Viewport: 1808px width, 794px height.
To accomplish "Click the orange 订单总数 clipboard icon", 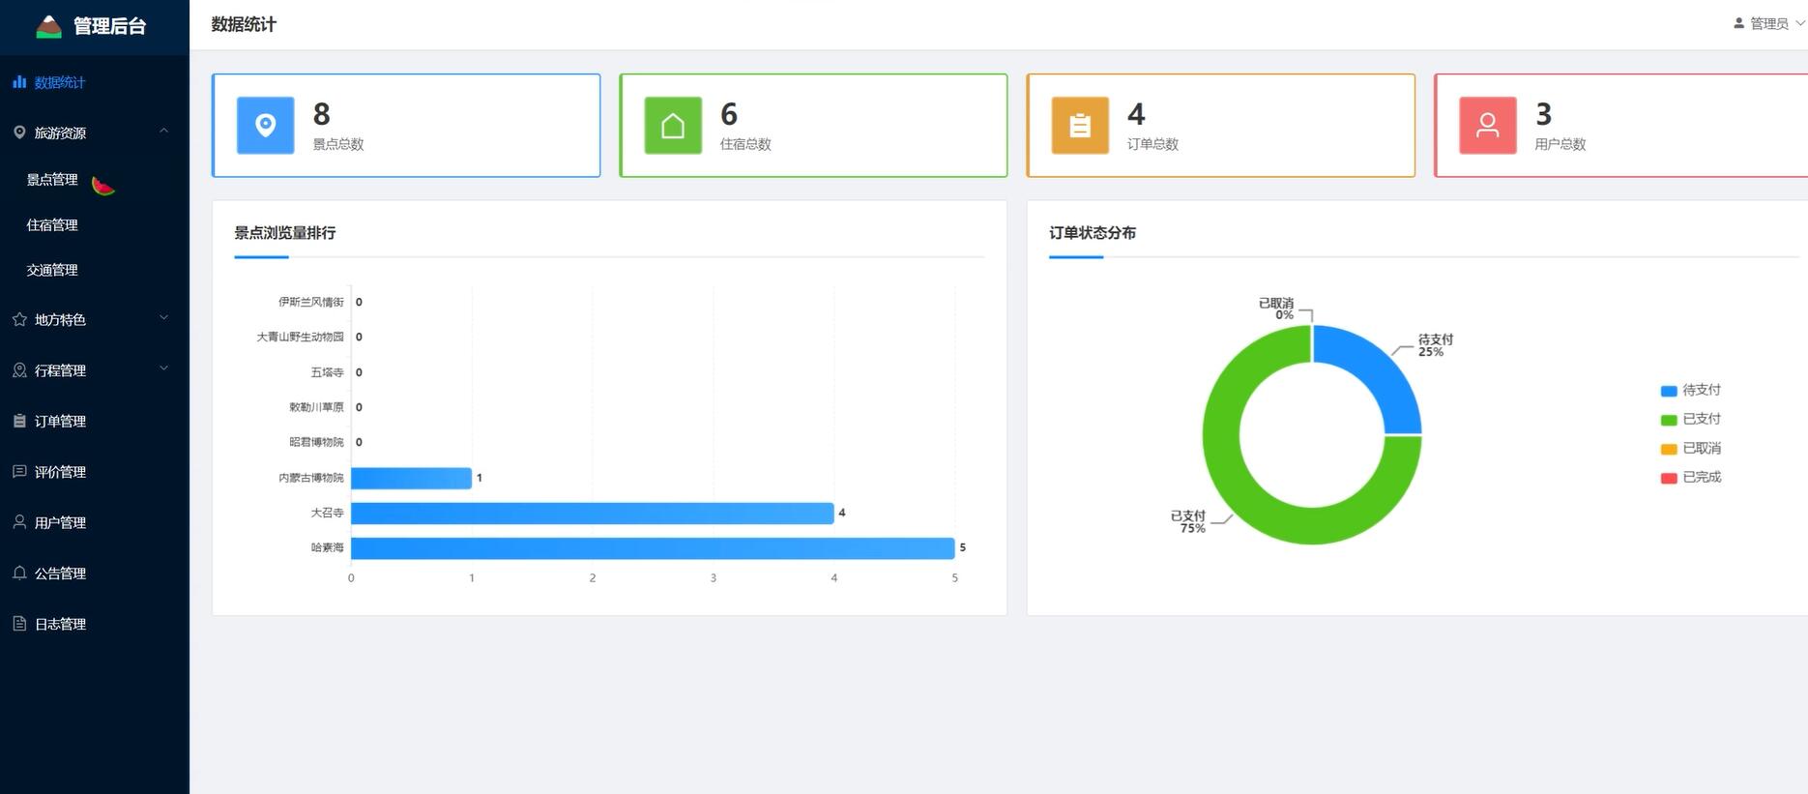I will [x=1080, y=126].
